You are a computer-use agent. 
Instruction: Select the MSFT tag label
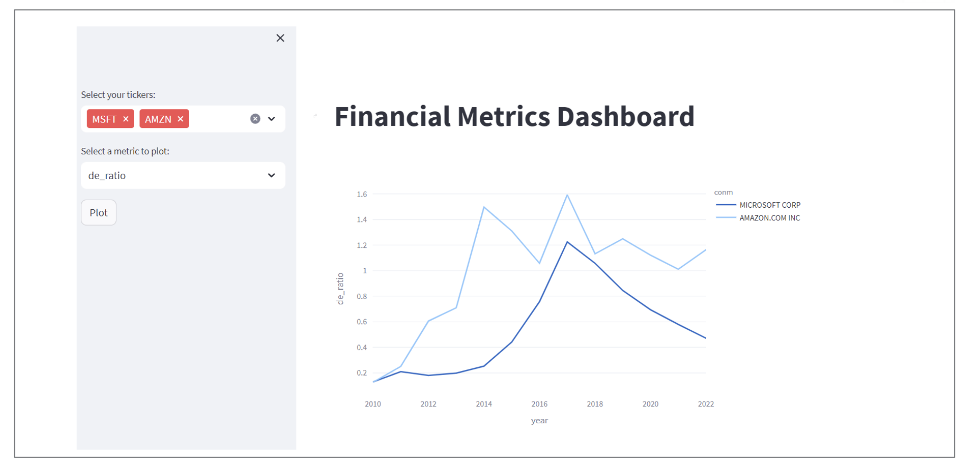coord(104,119)
